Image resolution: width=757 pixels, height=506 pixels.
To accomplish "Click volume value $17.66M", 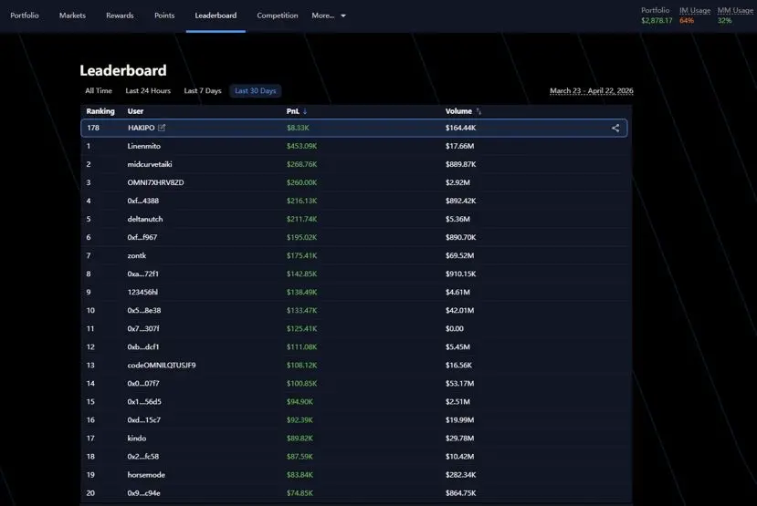I will 459,146.
